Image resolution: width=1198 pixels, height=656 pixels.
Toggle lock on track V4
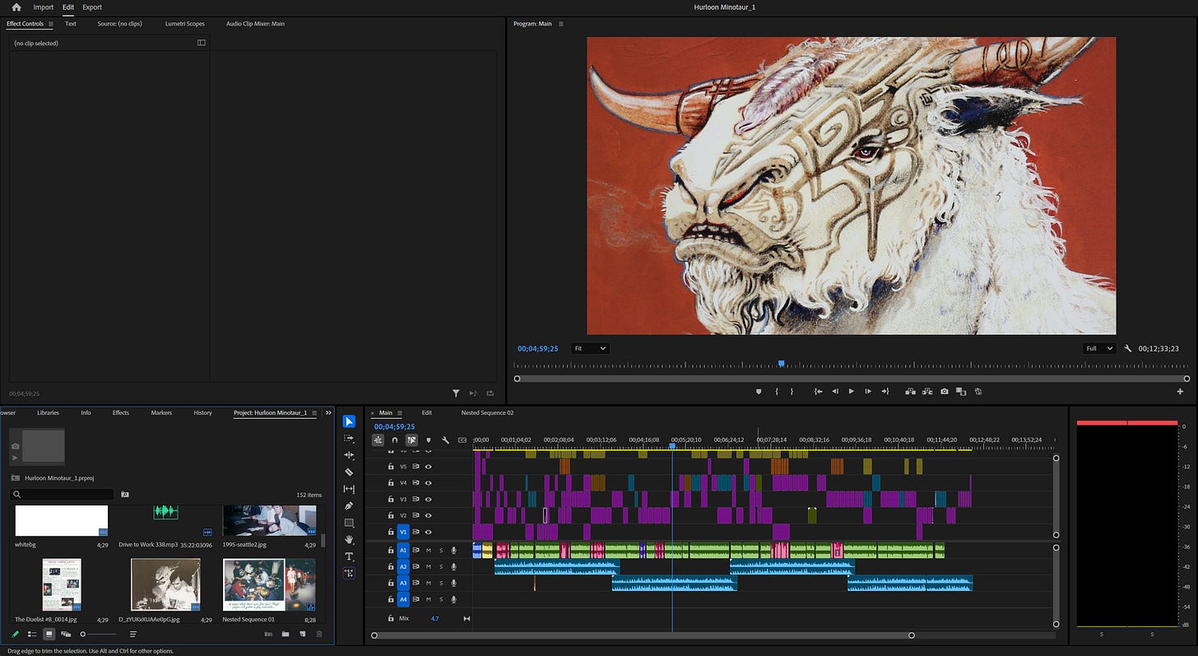click(391, 483)
